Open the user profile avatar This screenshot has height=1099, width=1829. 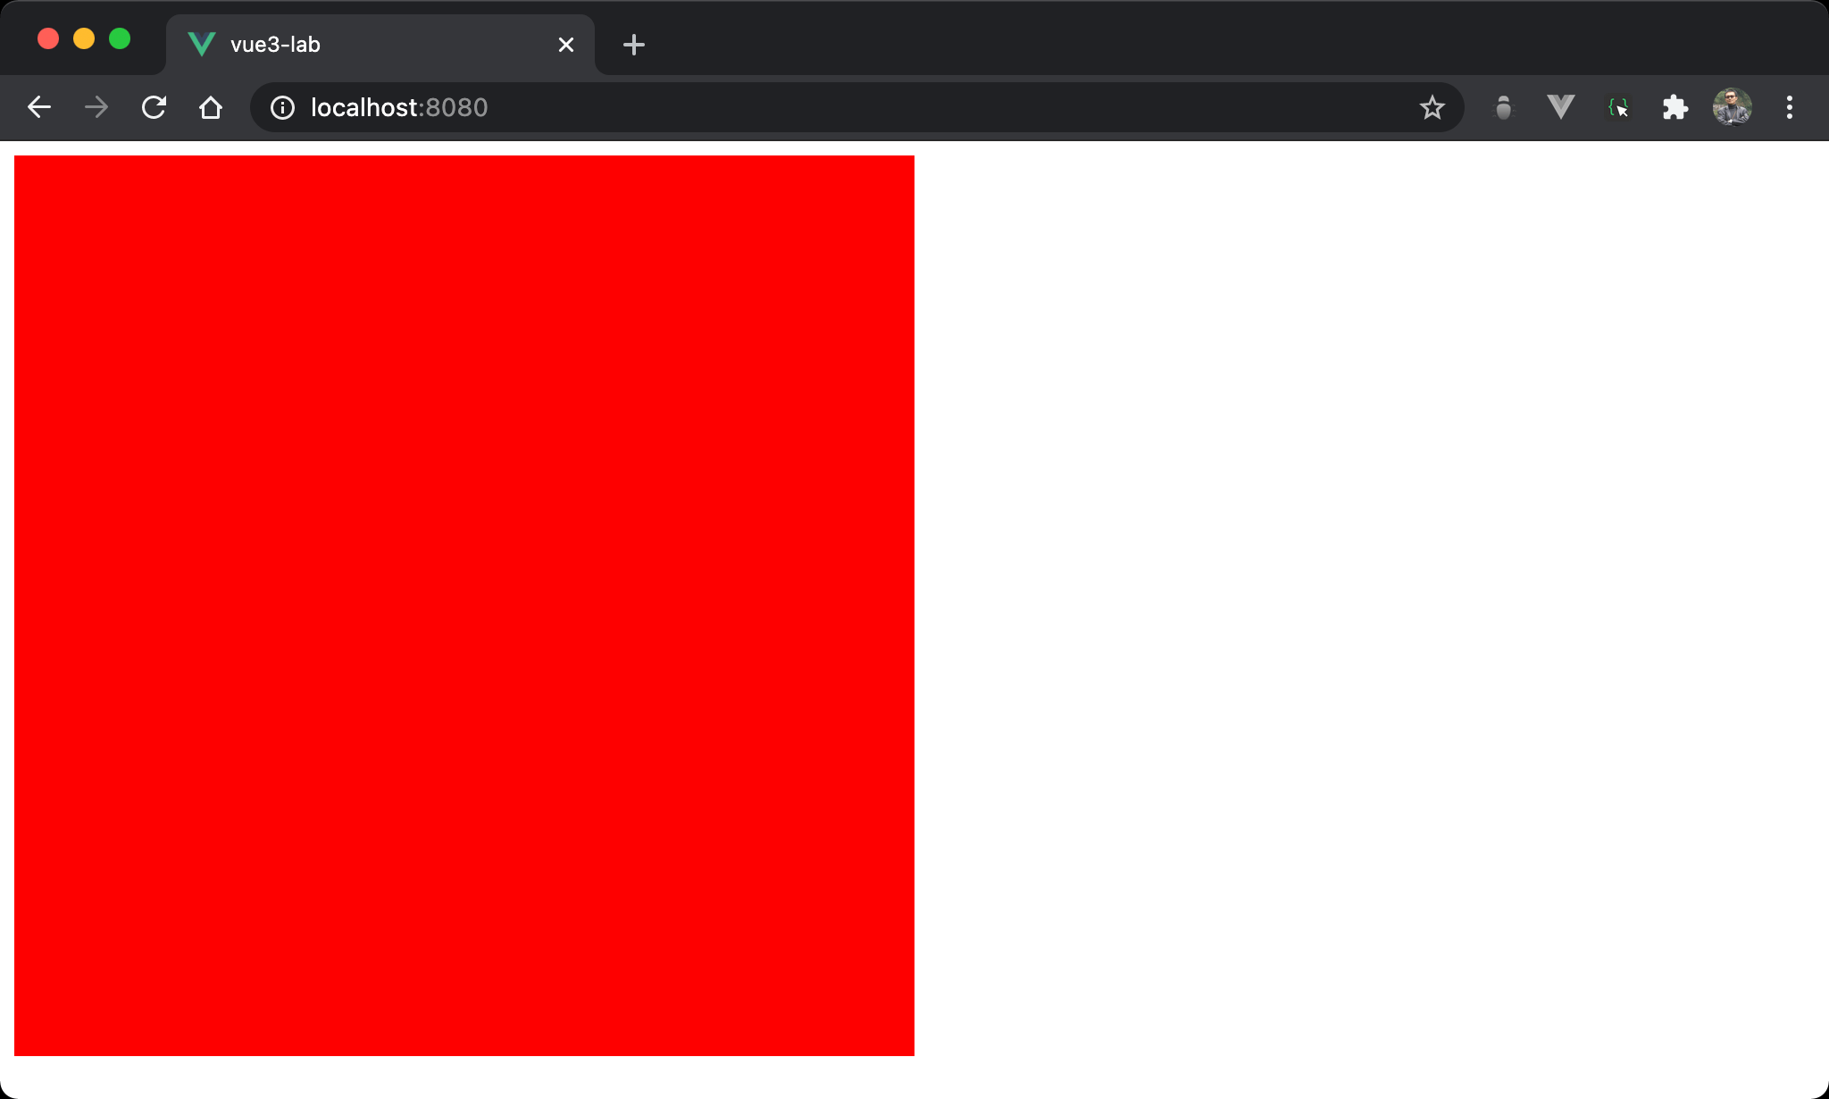pyautogui.click(x=1732, y=107)
